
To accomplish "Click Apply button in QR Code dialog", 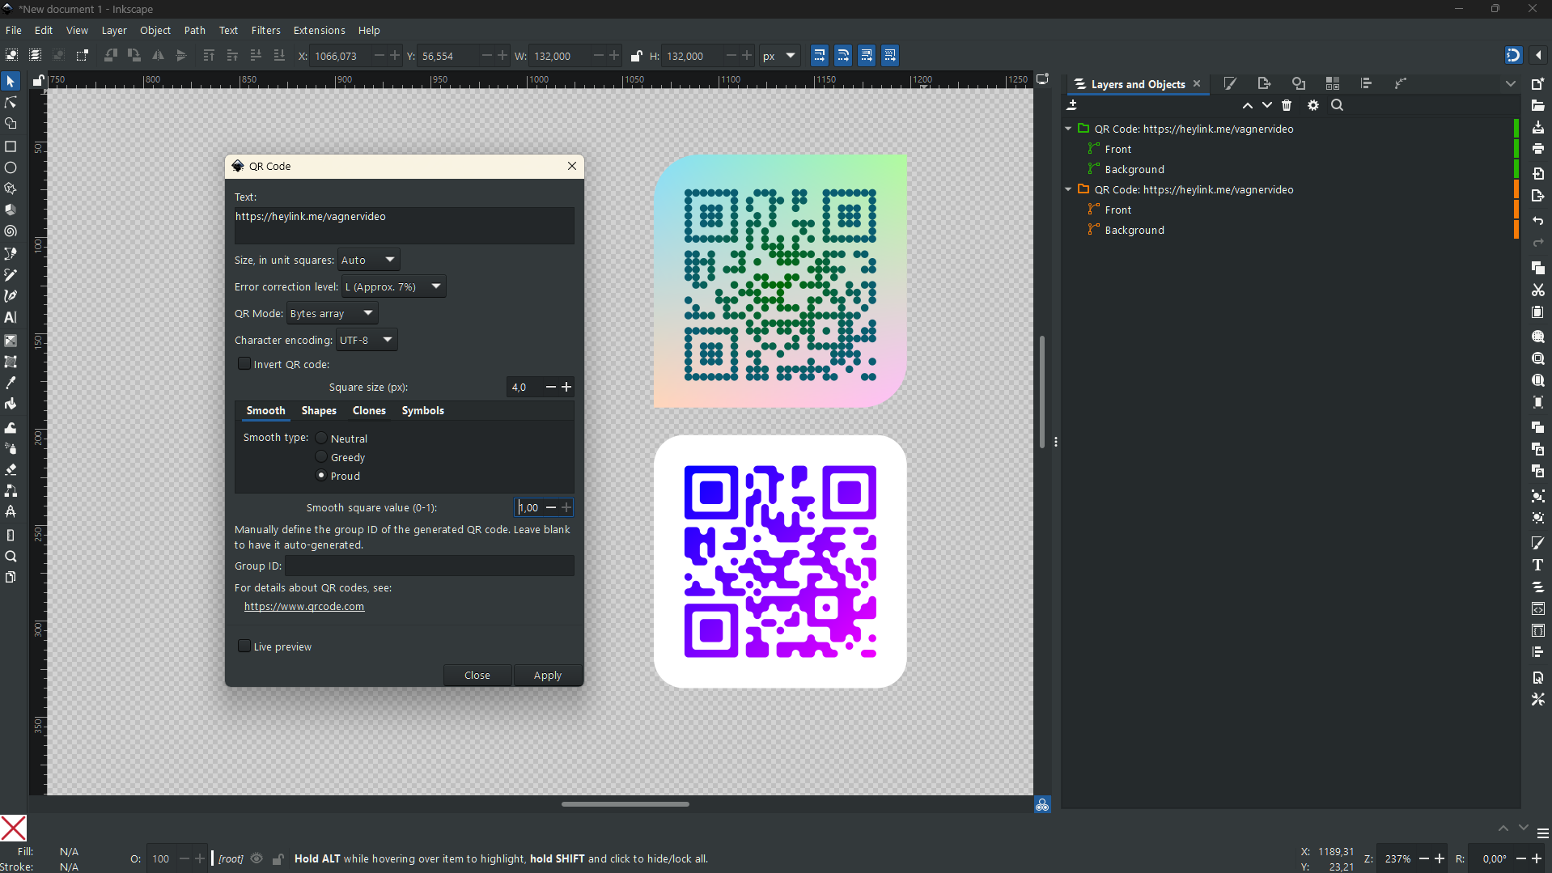I will coord(547,675).
